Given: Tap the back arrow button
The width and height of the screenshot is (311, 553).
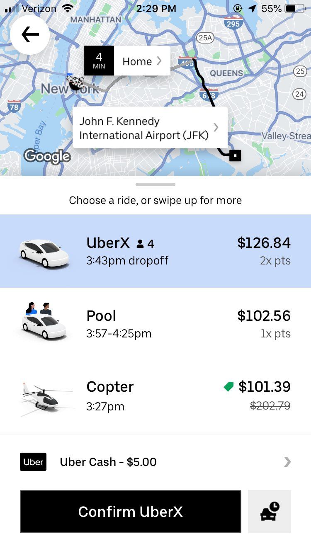Looking at the screenshot, I should point(30,35).
